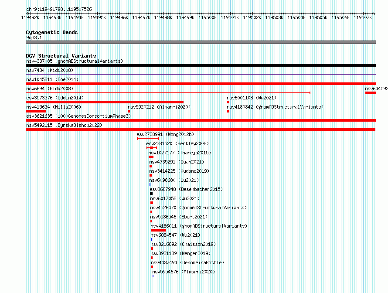Click nsv6017058 (Wu2021) label
Screen dimensions: 388x293
pyautogui.click(x=175, y=198)
